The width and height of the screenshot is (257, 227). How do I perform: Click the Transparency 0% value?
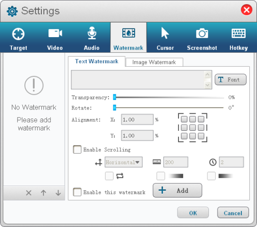(231, 98)
